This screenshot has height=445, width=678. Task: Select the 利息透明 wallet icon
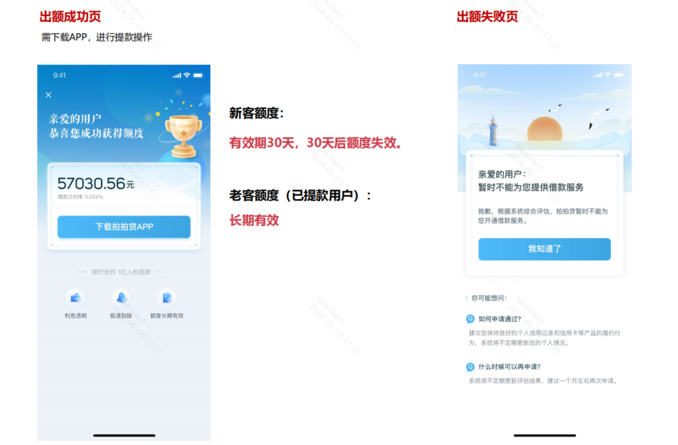(x=75, y=298)
